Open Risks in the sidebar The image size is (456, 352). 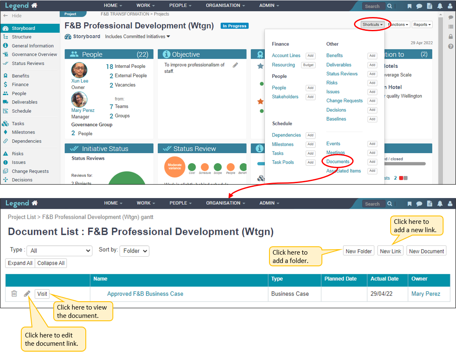point(17,154)
